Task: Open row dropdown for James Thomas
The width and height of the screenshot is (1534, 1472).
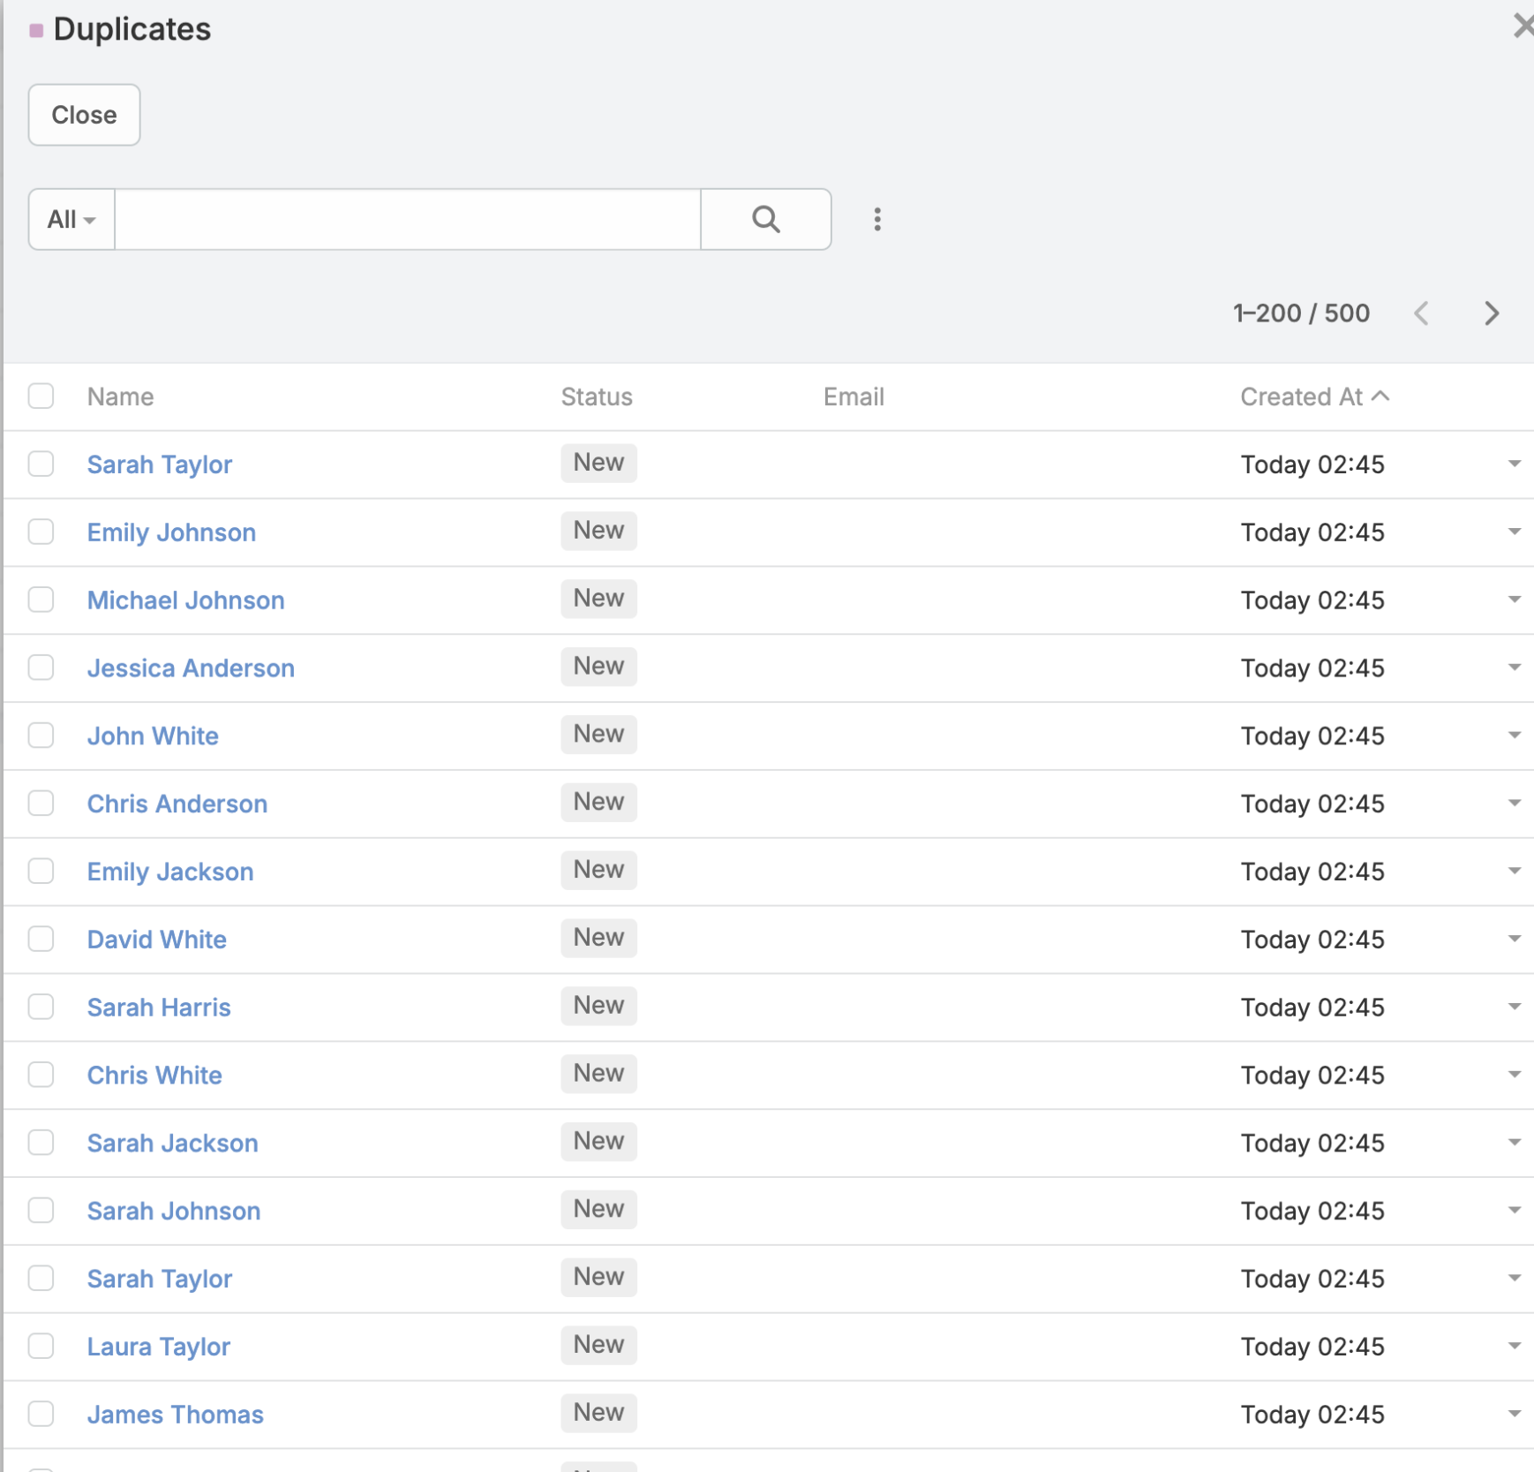Action: click(x=1514, y=1414)
